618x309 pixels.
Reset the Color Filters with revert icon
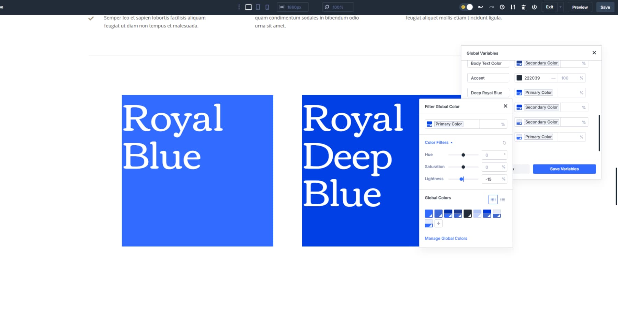click(504, 143)
